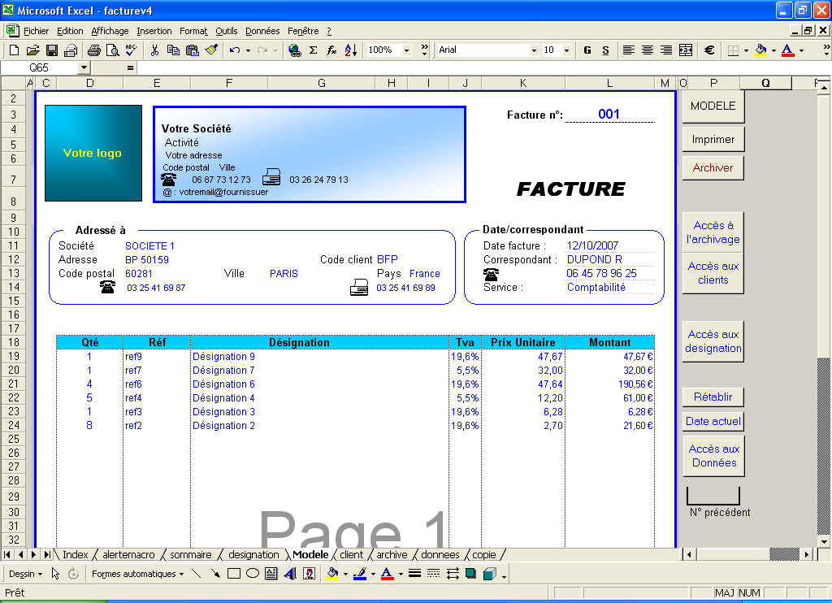
Task: Open the Insertion menu
Action: 154,31
